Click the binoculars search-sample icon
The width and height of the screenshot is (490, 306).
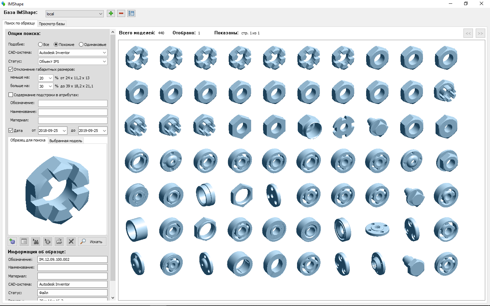(36, 241)
